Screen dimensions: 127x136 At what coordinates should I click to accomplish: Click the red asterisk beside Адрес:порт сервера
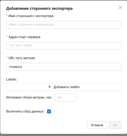(x=7, y=37)
